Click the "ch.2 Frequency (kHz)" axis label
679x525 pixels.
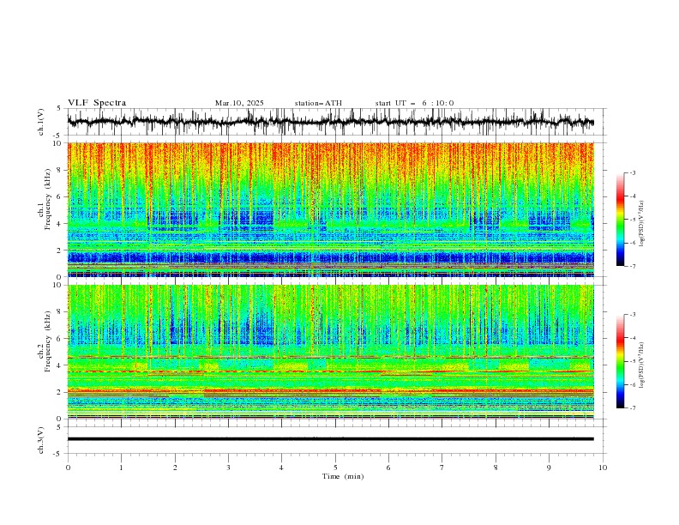(x=45, y=341)
